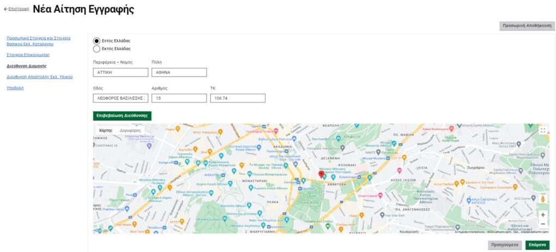556x252 pixels.
Task: Toggle the map fullscreen view icon
Action: point(542,130)
